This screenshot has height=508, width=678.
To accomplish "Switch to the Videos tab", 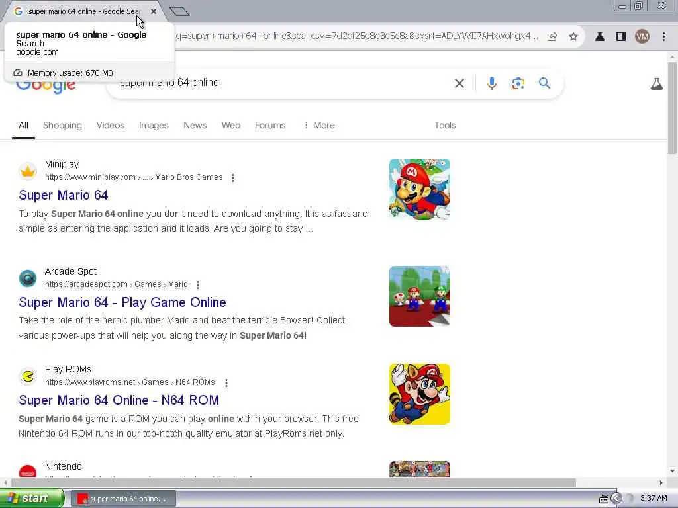I will click(111, 125).
